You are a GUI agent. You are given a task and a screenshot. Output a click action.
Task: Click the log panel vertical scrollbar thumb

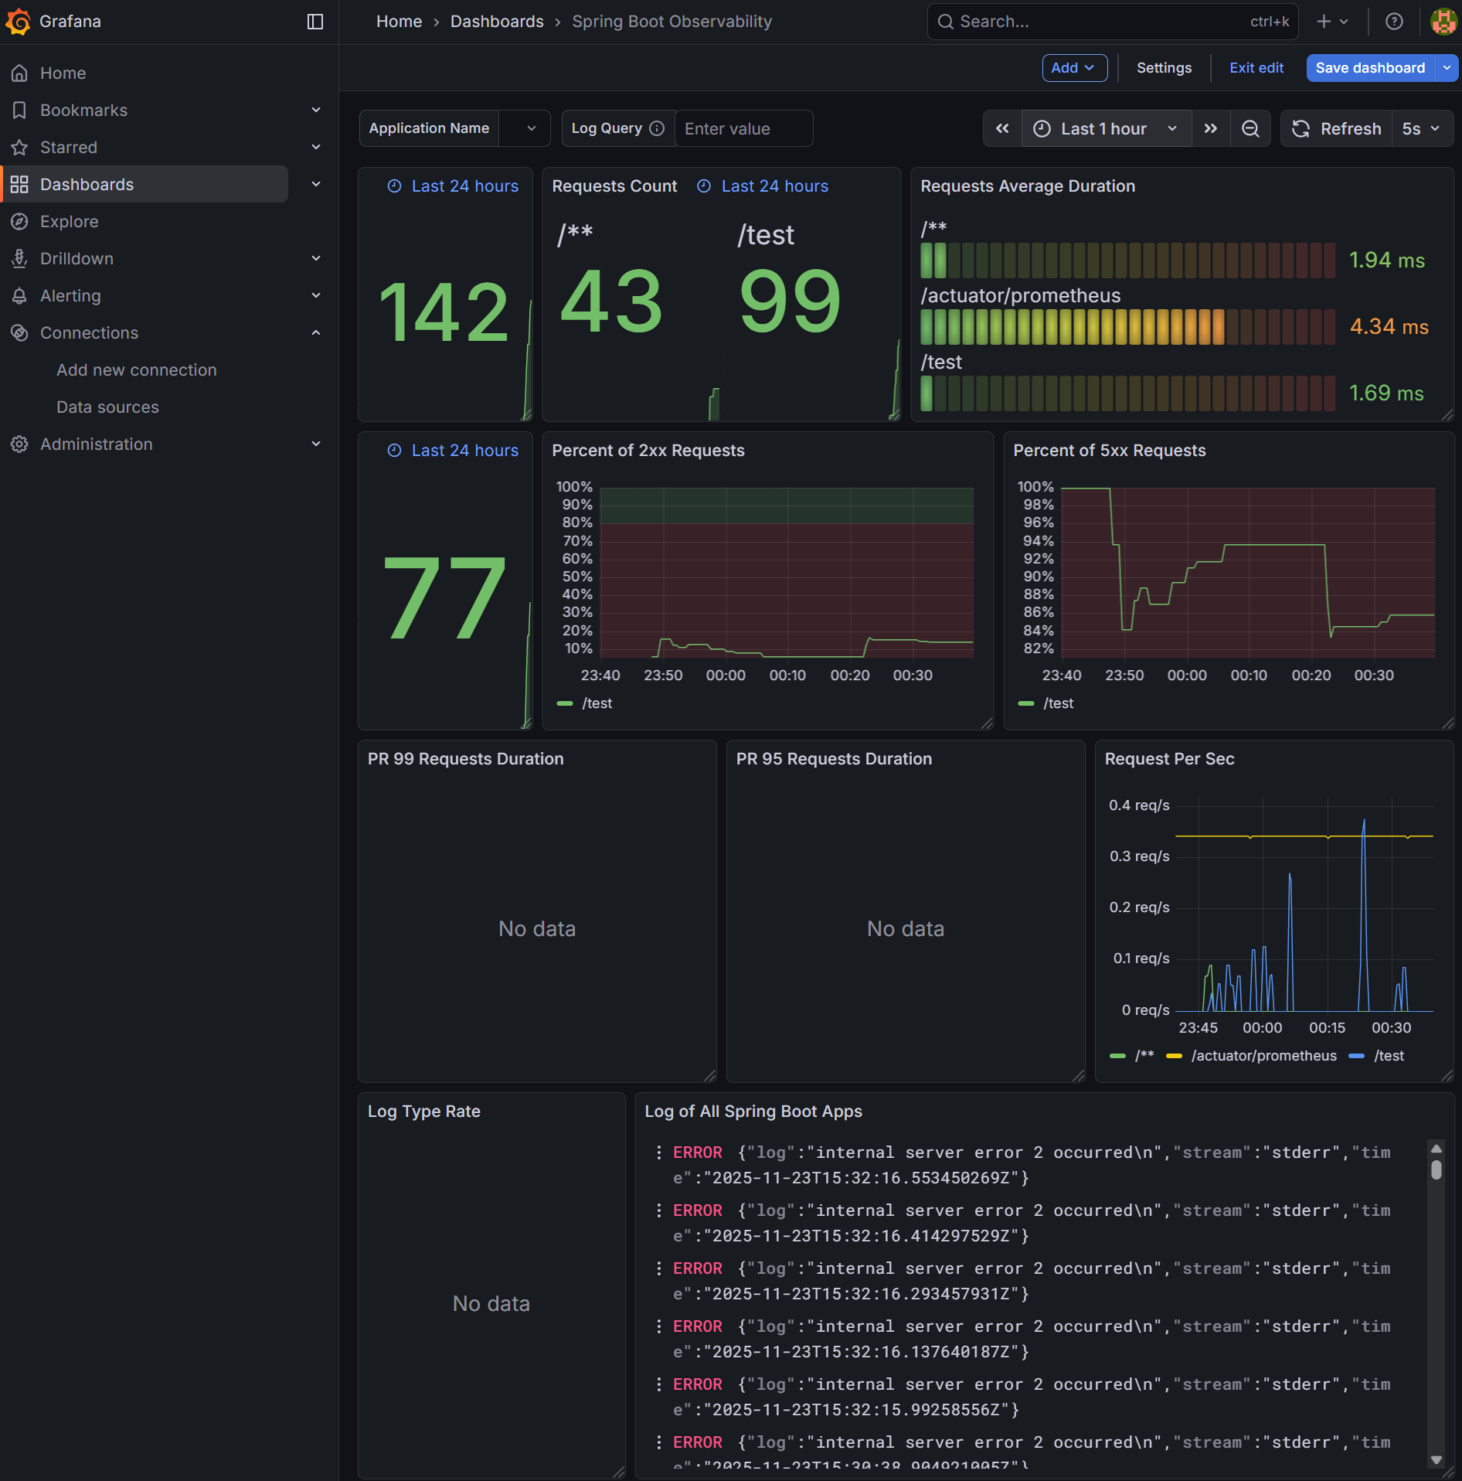pyautogui.click(x=1436, y=1170)
